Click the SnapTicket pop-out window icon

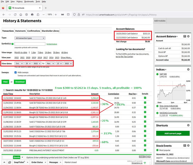tap(10, 162)
